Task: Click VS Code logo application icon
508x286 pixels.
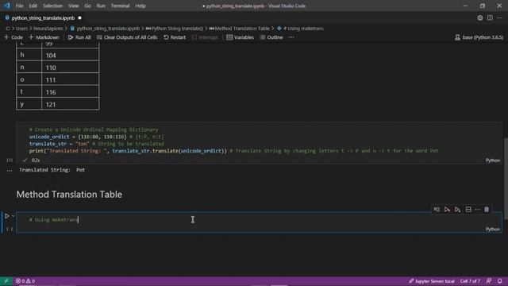Action: pyautogui.click(x=7, y=6)
